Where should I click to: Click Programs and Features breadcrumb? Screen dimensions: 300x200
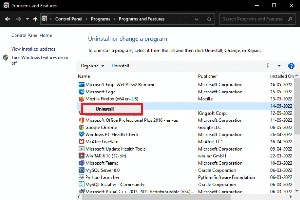142,19
